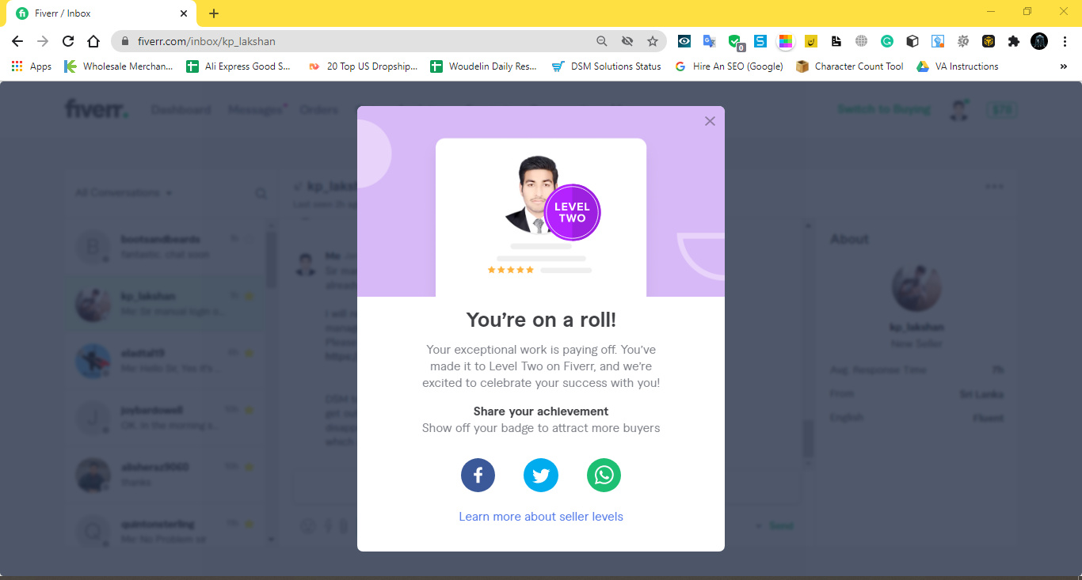Share achievement on WhatsApp
This screenshot has height=580, width=1082.
[x=604, y=476]
